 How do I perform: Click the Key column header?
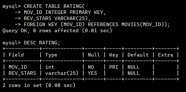click(x=114, y=55)
